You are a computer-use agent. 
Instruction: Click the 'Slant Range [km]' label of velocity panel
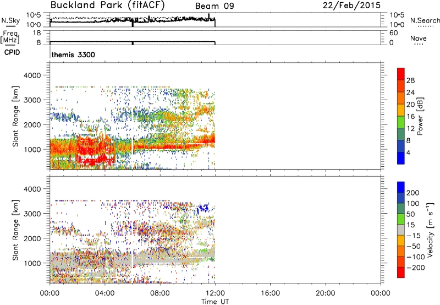pyautogui.click(x=15, y=230)
